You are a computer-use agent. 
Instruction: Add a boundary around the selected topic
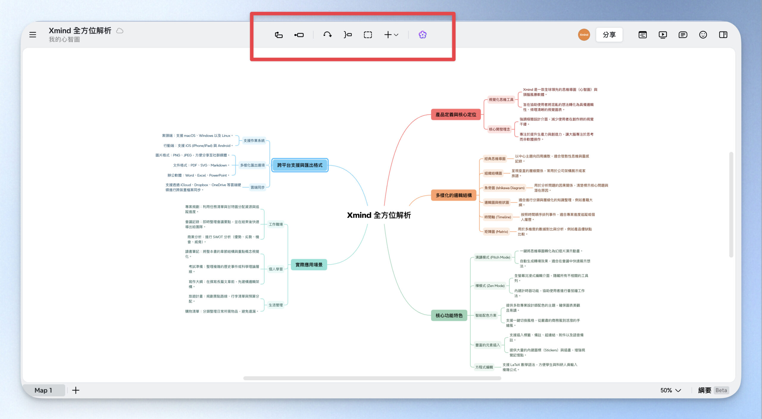click(368, 35)
